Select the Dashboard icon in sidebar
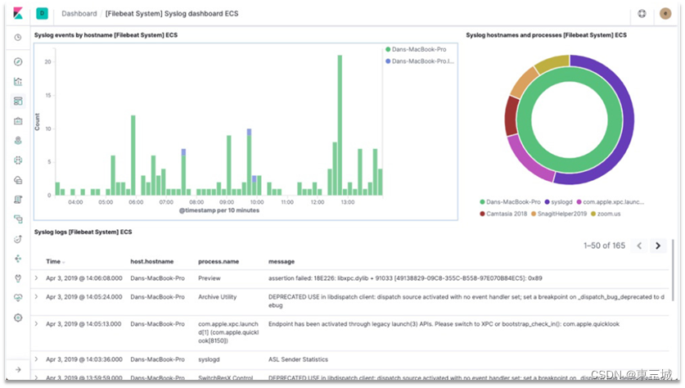 click(18, 102)
